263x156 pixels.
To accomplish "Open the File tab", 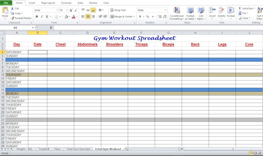I will click(6, 3).
